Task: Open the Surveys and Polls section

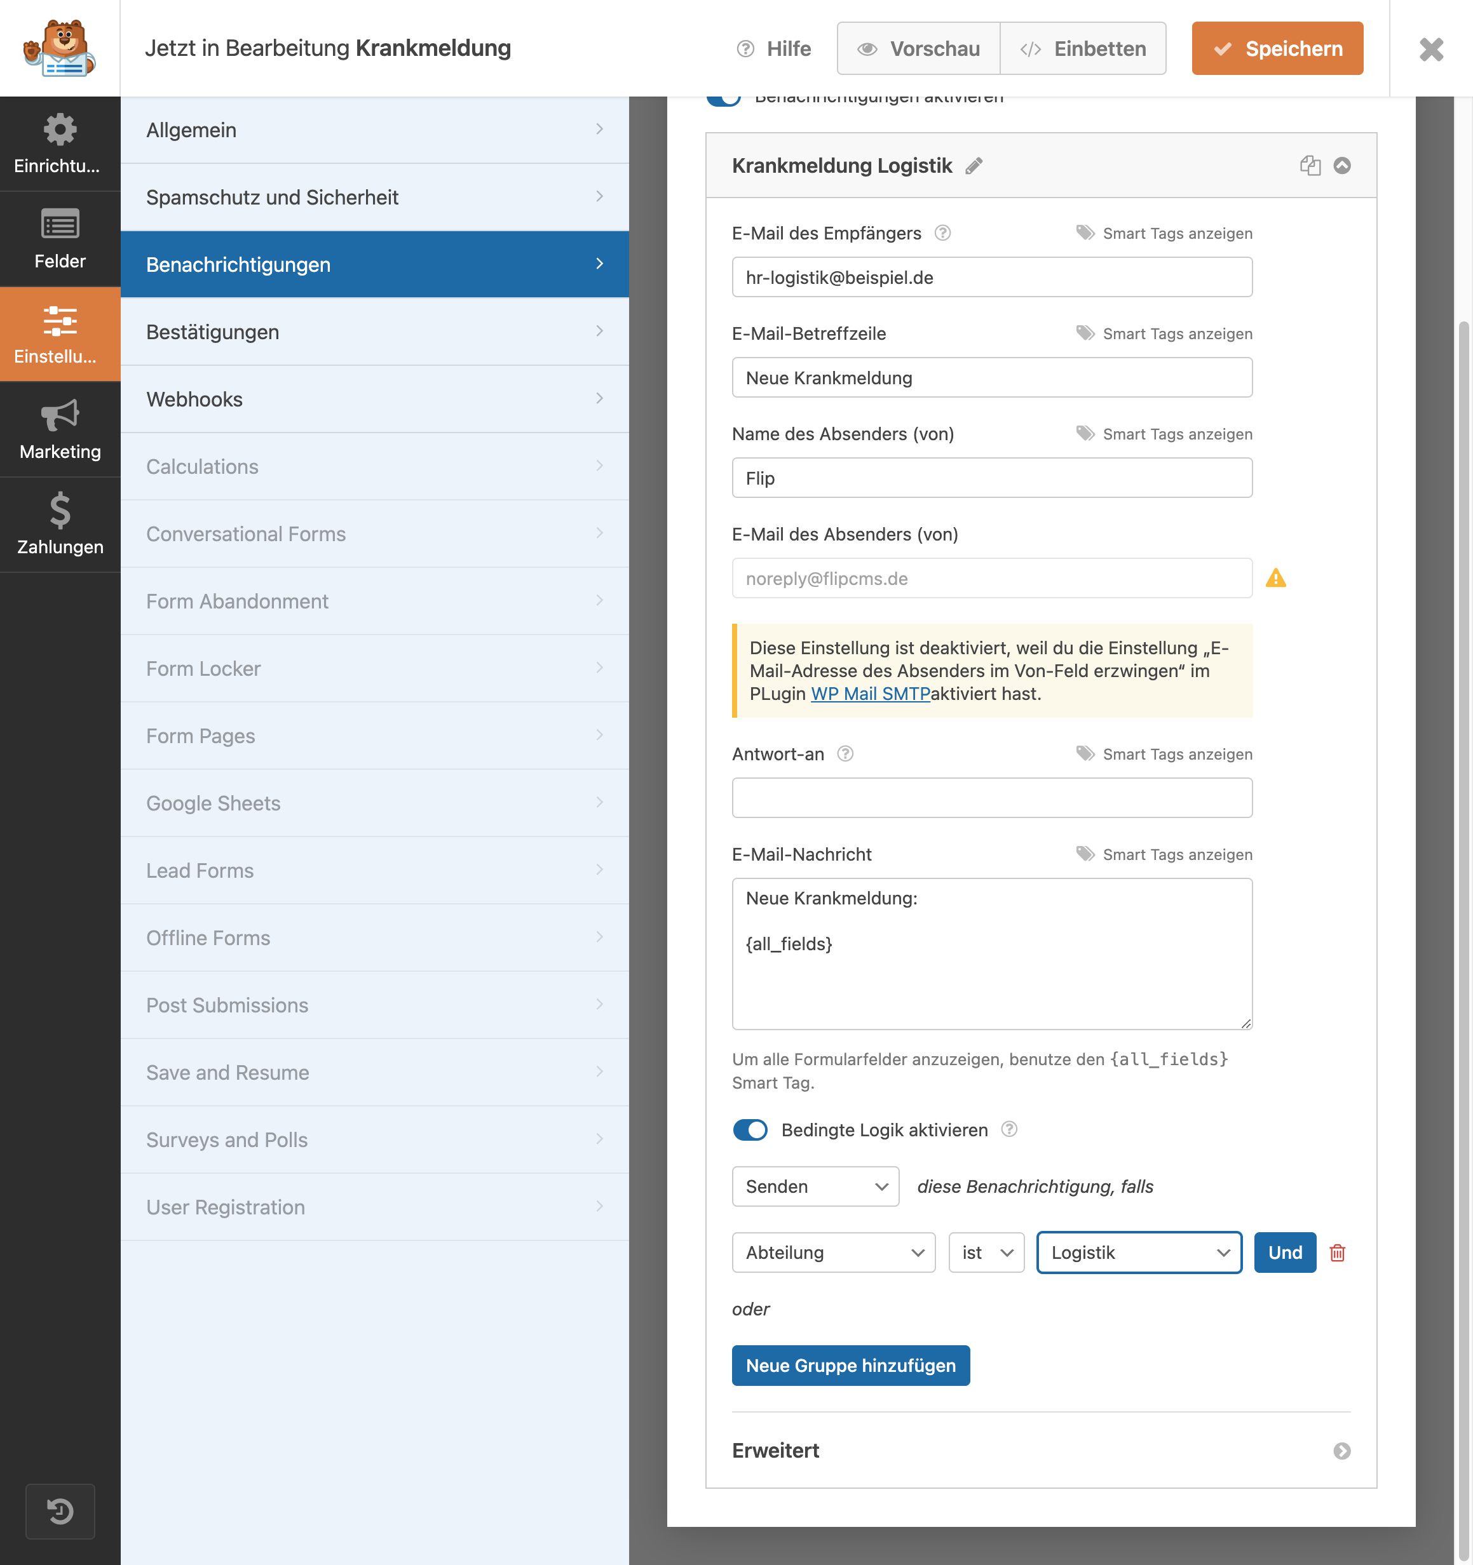Action: (375, 1139)
